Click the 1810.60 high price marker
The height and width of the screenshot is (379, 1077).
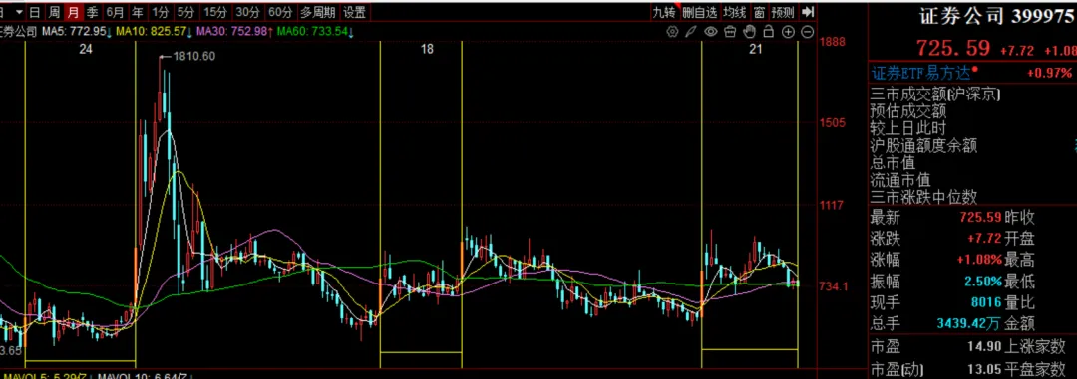(x=192, y=56)
